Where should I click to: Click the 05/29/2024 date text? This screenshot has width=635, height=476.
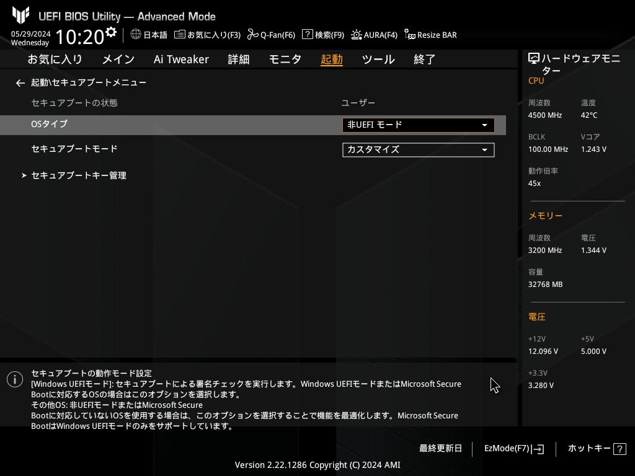pos(31,33)
